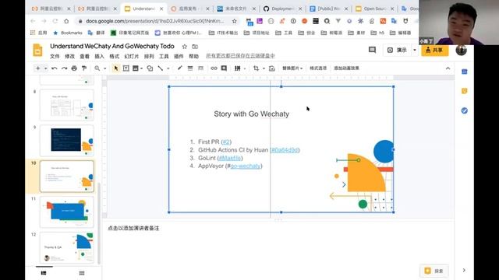The width and height of the screenshot is (499, 280).
Task: Click the 添加动画效果 animate button
Action: 346,68
